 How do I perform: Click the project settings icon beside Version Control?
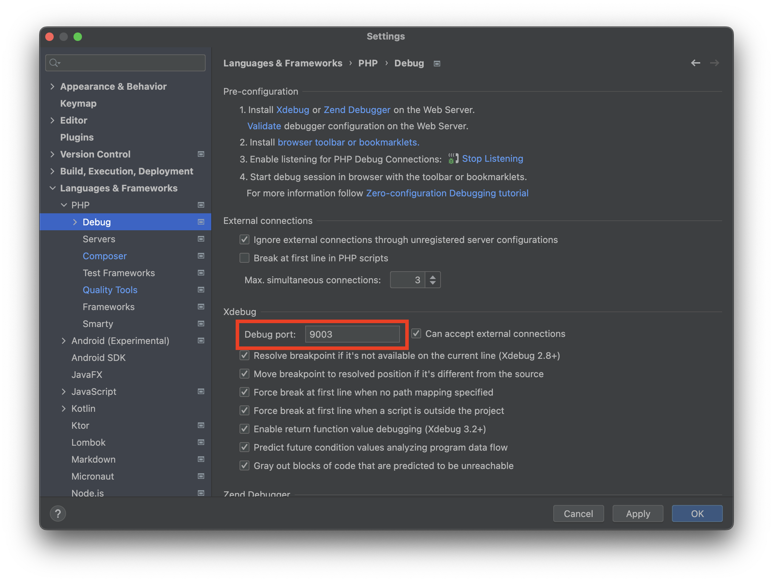pyautogui.click(x=201, y=154)
